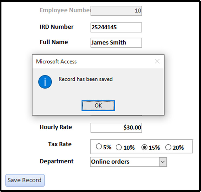Screen dimensions: 201x192
Task: Click the Employee Number field showing 10
Action: [x=116, y=11]
